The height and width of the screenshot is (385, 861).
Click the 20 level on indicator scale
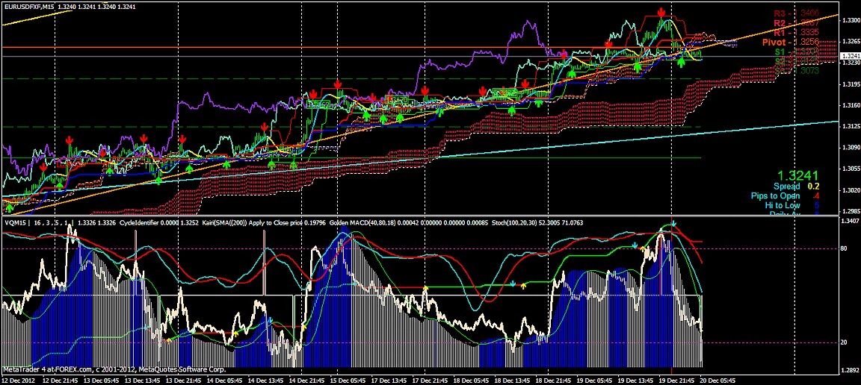pyautogui.click(x=845, y=342)
